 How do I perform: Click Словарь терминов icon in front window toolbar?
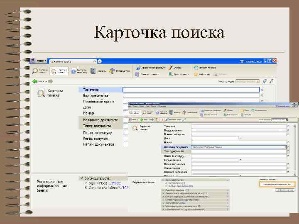click(202, 114)
